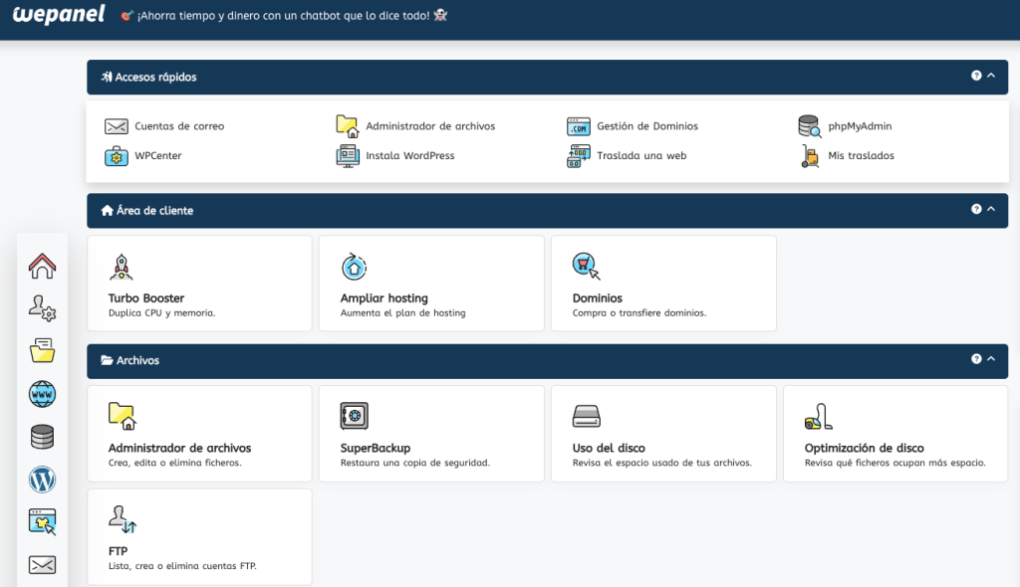
Task: Click the Uso del disco drive icon
Action: [x=586, y=416]
